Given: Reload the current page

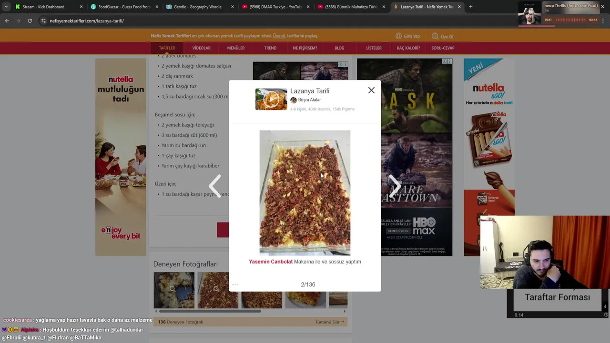Looking at the screenshot, I should coord(30,21).
